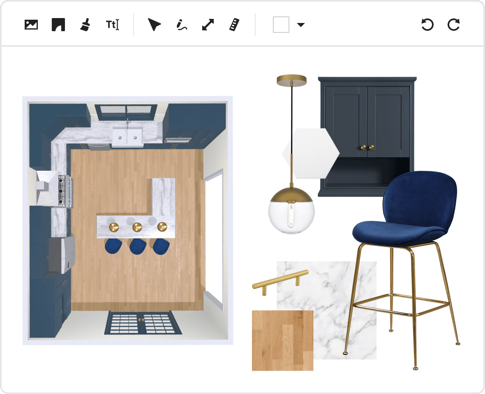Redo the last action

click(x=453, y=25)
